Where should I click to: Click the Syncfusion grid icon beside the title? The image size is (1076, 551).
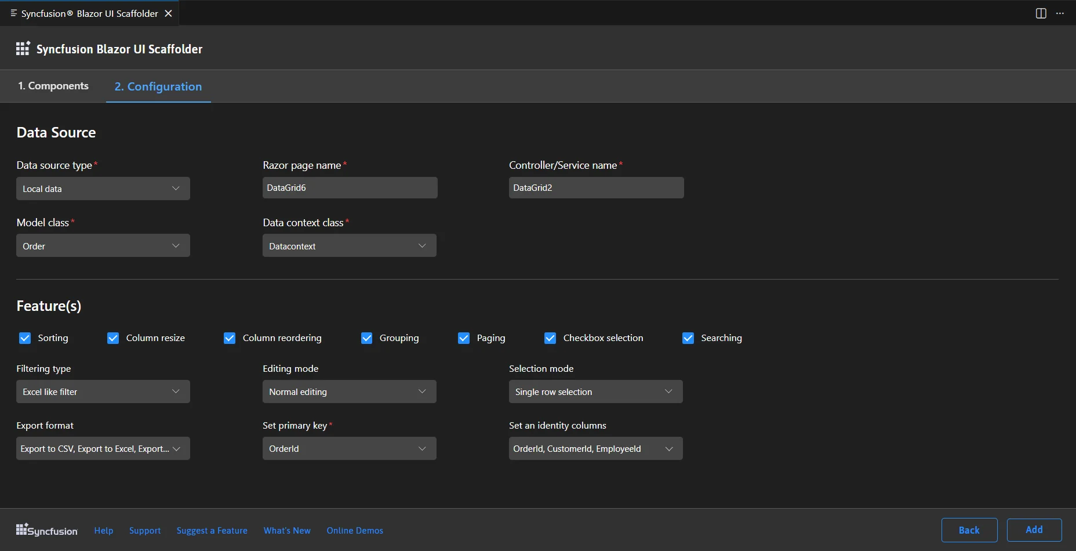[x=22, y=48]
